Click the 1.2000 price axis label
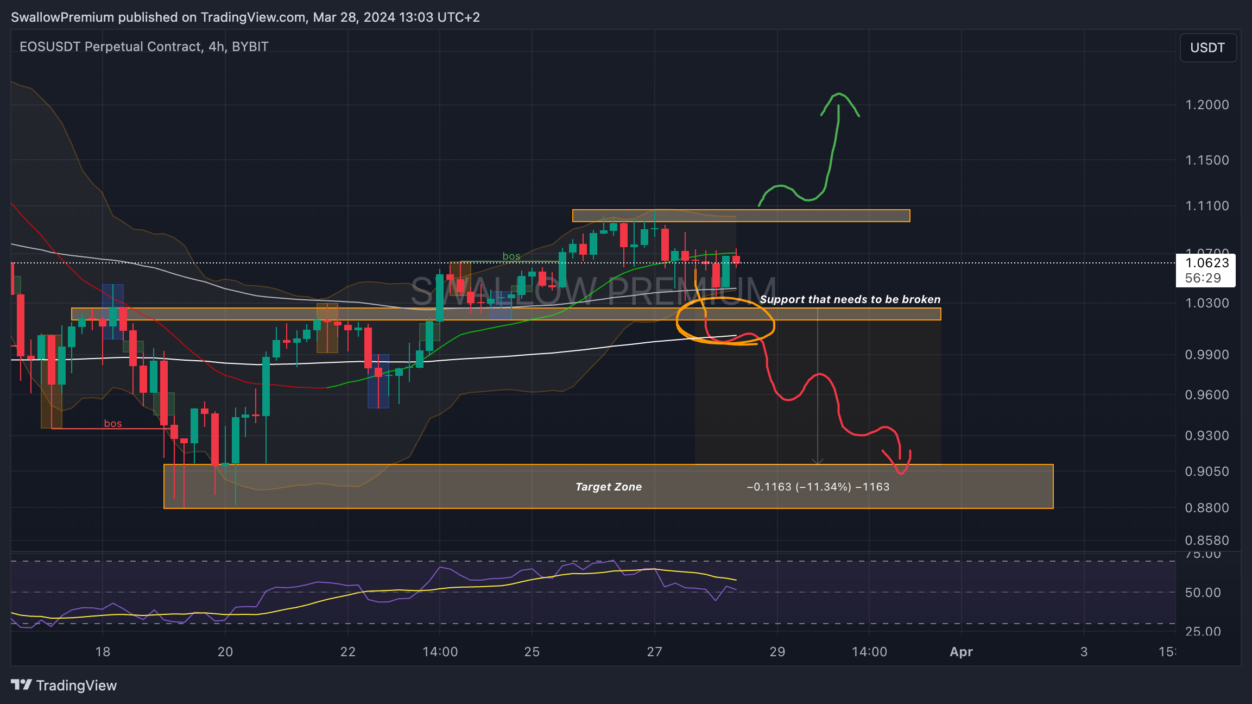Viewport: 1252px width, 704px height. (x=1207, y=105)
